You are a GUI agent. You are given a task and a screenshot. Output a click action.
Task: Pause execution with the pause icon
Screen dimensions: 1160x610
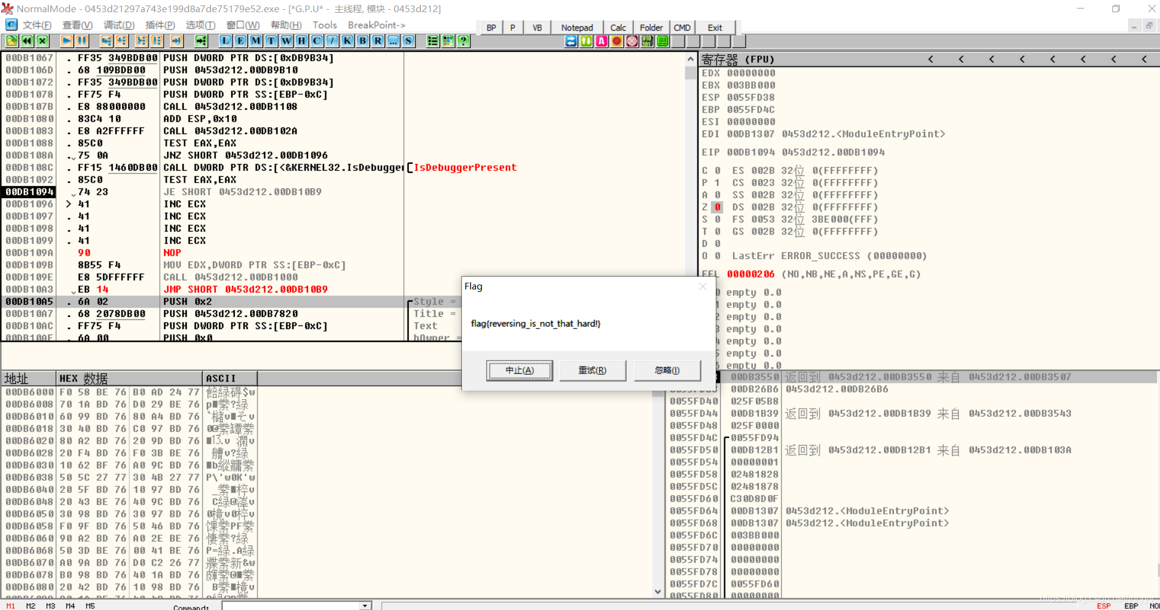click(x=82, y=41)
